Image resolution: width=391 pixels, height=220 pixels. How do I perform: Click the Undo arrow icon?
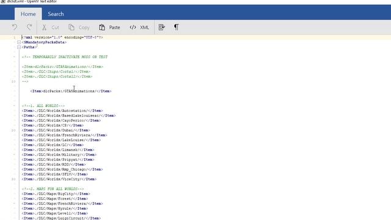(x=15, y=27)
